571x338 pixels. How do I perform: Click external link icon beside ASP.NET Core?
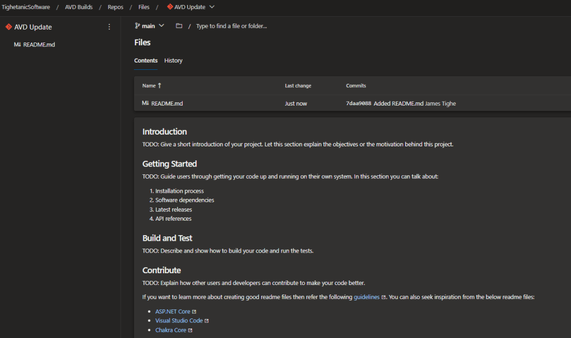point(194,312)
